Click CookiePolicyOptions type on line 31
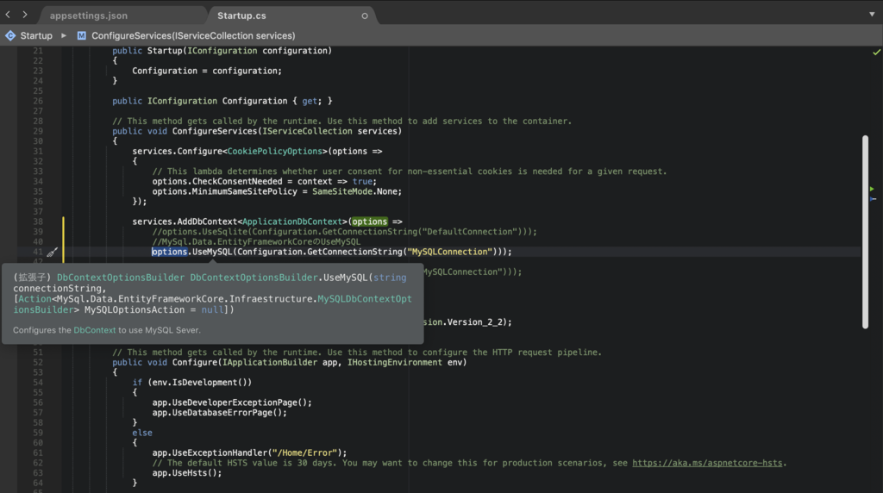This screenshot has height=493, width=883. 275,152
